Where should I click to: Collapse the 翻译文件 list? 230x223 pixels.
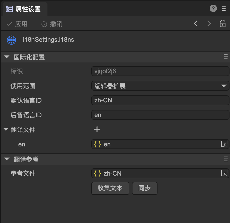click(5, 129)
